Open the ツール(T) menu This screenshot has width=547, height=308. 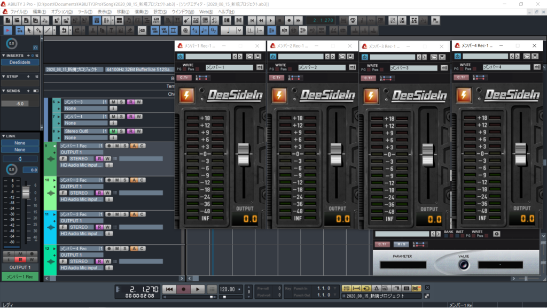coord(85,12)
